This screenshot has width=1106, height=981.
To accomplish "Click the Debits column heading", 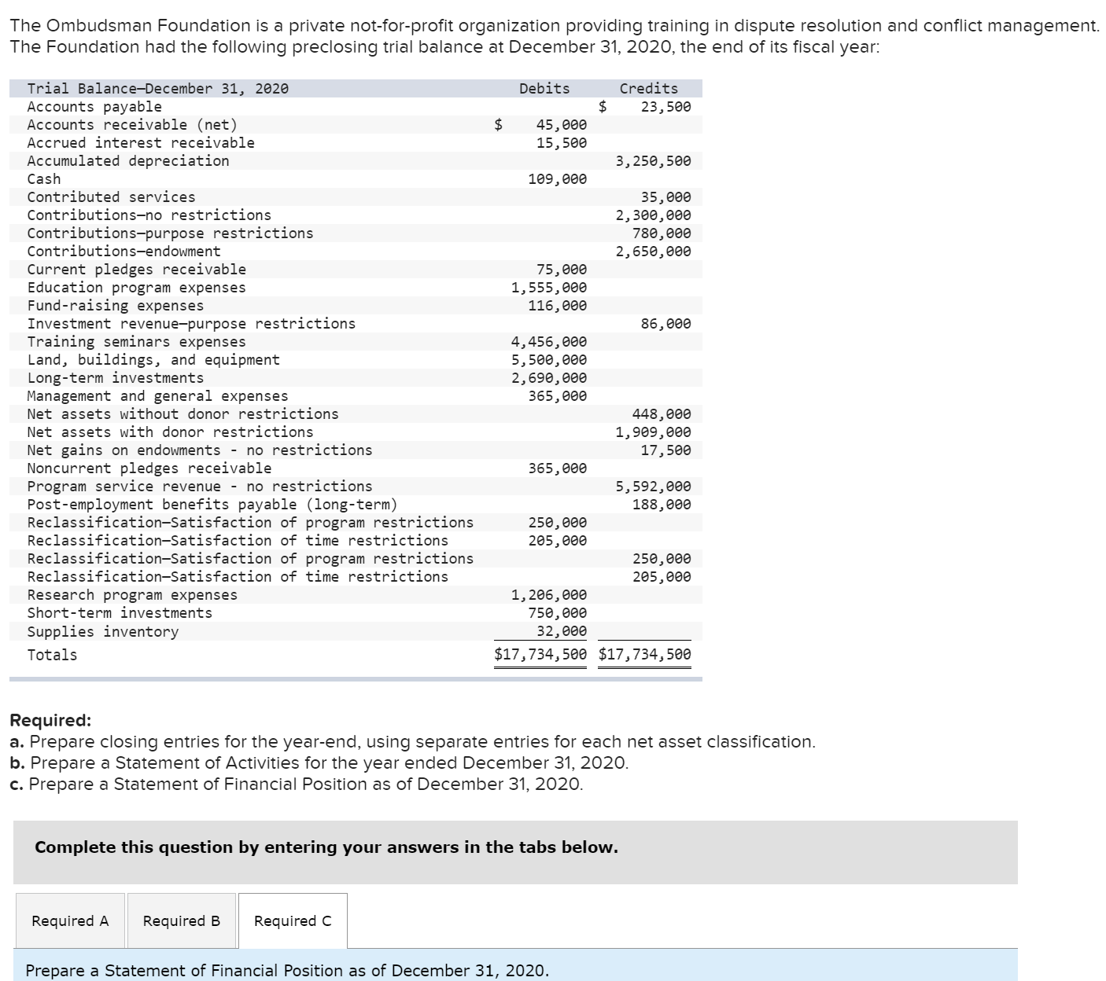I will click(x=544, y=88).
